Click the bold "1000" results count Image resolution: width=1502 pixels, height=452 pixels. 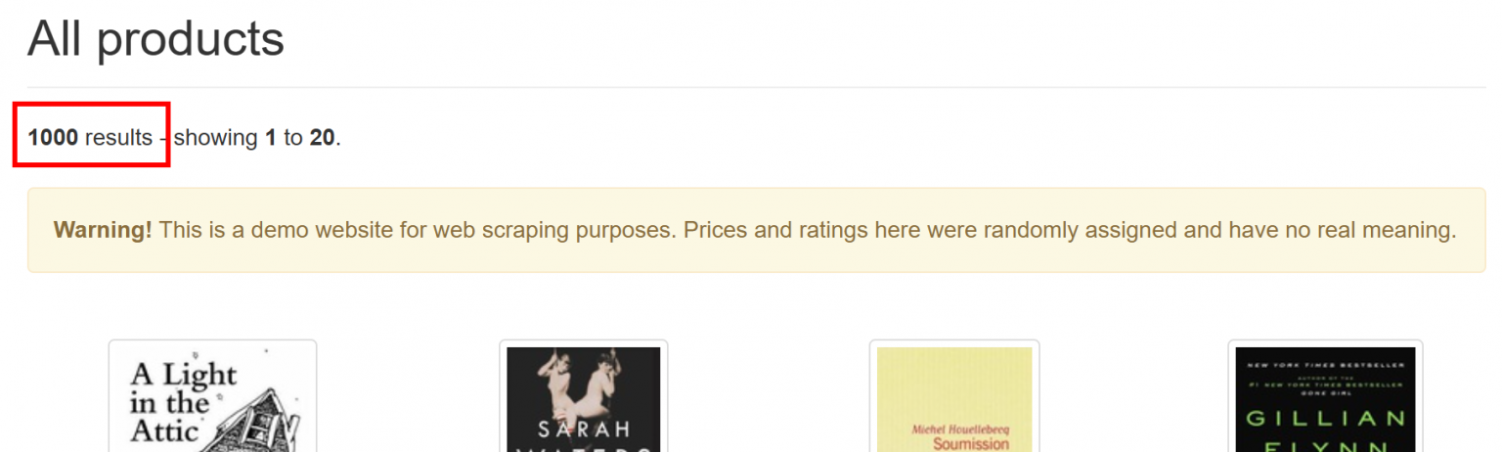[53, 137]
